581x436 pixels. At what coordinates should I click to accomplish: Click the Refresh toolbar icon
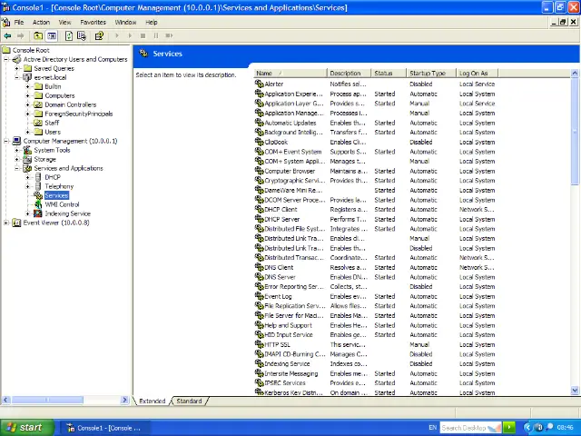[69, 36]
